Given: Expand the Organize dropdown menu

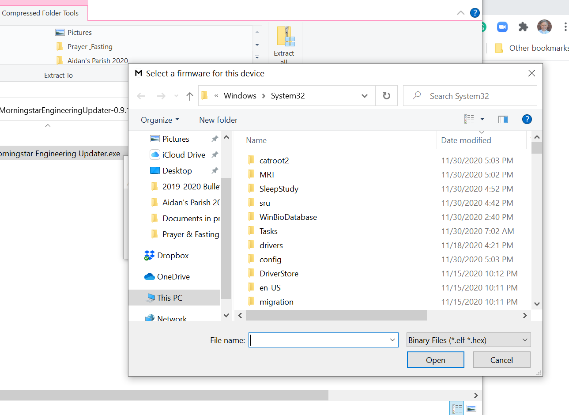Looking at the screenshot, I should 160,120.
